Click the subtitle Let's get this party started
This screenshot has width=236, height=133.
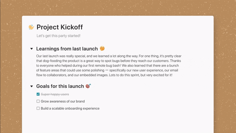tap(58, 36)
